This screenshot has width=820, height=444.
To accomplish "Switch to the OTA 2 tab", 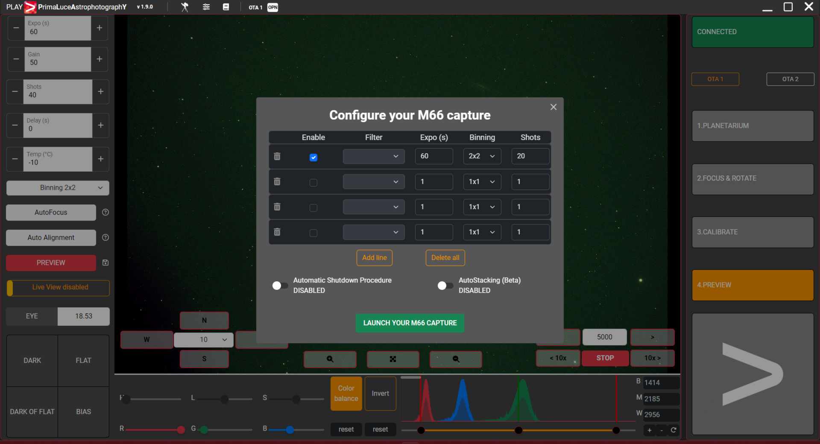I will [x=790, y=79].
